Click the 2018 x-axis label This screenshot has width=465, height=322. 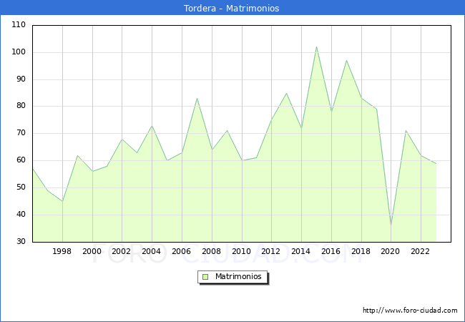(x=361, y=251)
